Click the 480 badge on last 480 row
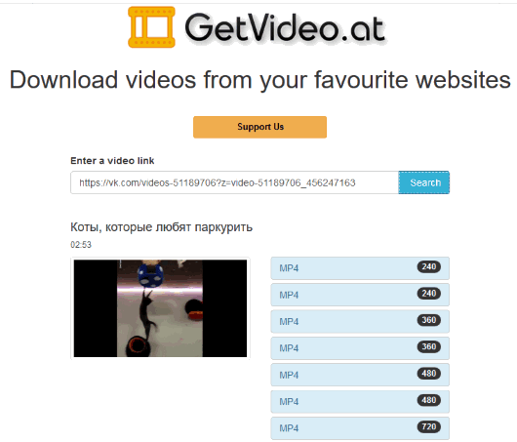The width and height of the screenshot is (517, 442). [x=429, y=400]
